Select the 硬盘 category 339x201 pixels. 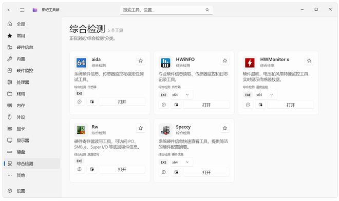point(31,152)
